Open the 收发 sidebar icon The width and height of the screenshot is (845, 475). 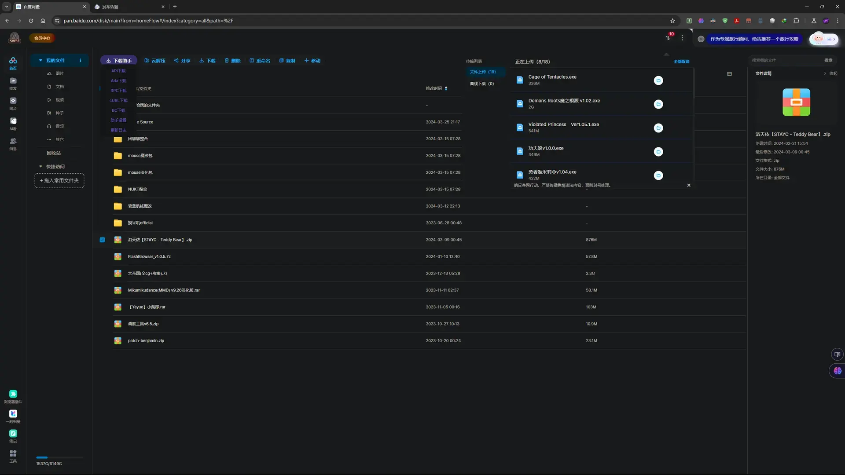coord(13,84)
